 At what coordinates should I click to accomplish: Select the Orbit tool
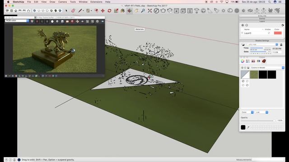[x=130, y=11]
